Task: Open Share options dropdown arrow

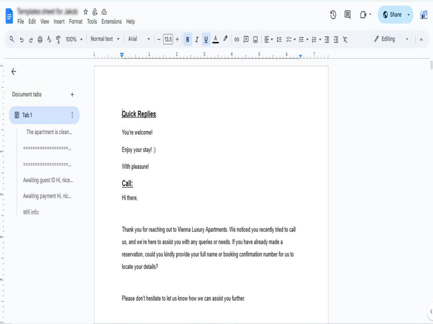Action: coord(409,15)
